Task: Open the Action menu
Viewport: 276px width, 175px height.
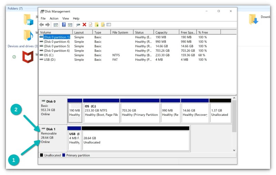Action: click(54, 19)
